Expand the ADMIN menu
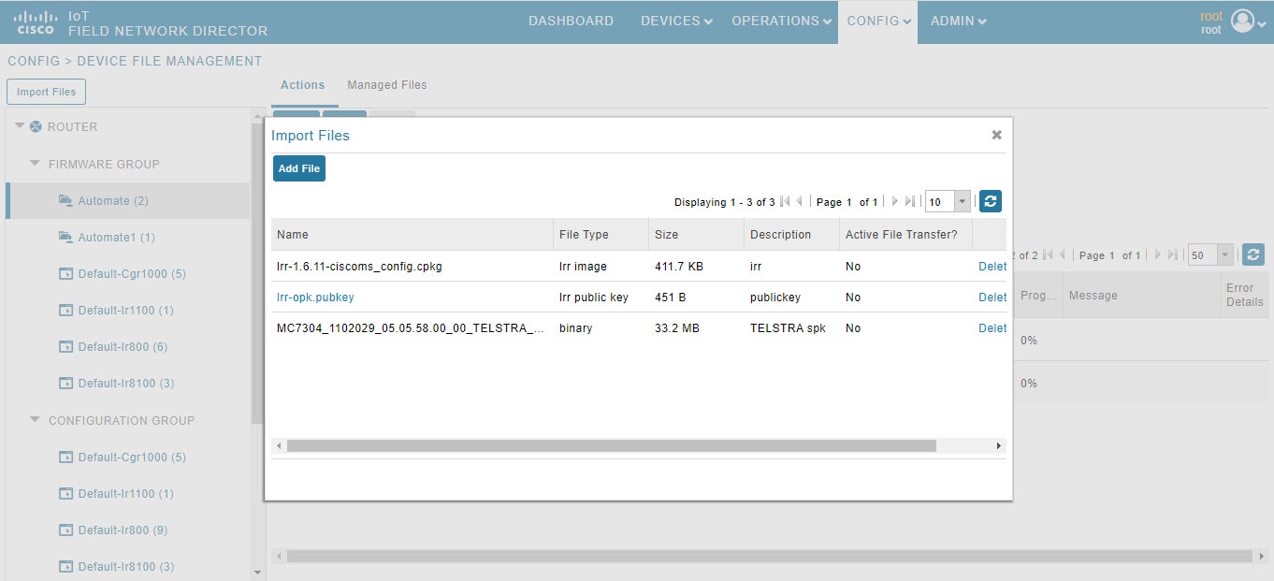Screen dimensions: 1274x581 click(x=959, y=21)
